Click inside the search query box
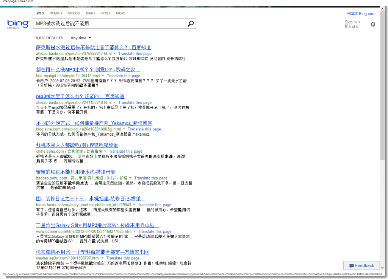The image size is (388, 279). [110, 24]
